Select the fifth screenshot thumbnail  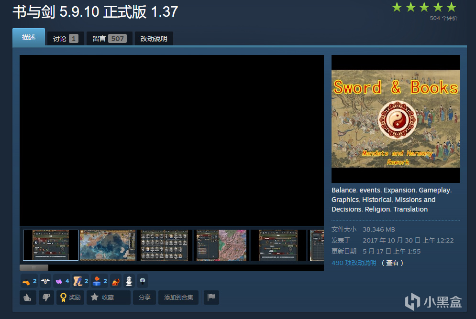[278, 245]
